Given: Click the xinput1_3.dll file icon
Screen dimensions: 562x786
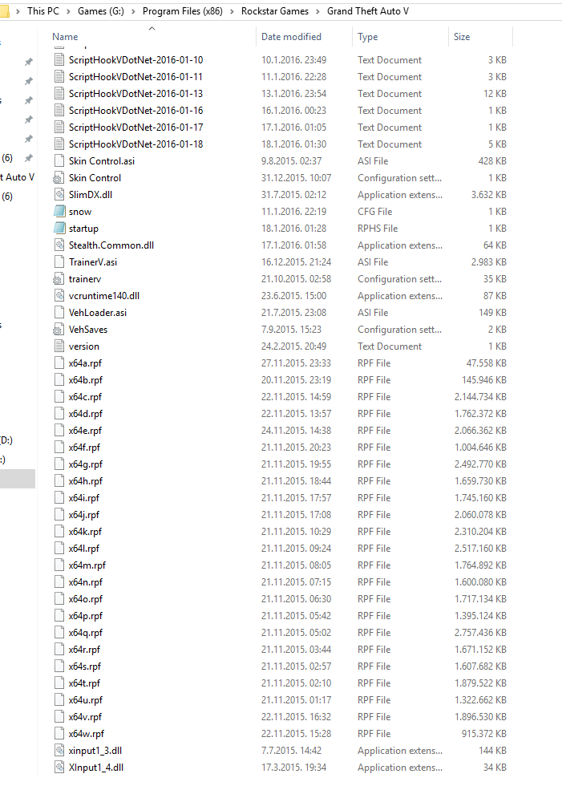Looking at the screenshot, I should pos(59,751).
